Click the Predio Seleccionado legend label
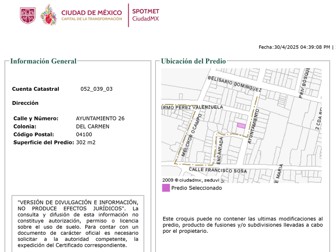The height and width of the screenshot is (252, 336). [196, 188]
